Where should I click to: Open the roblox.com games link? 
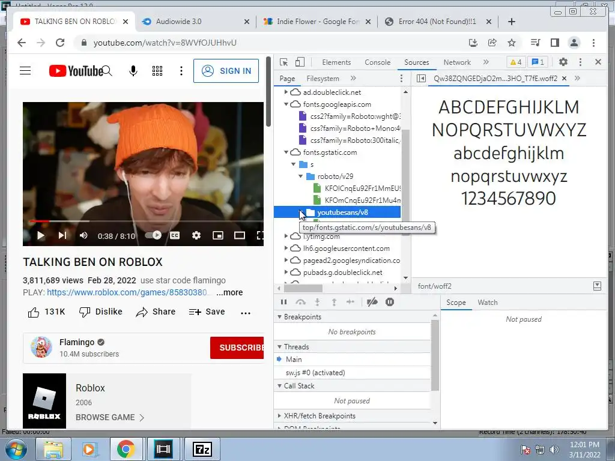click(x=127, y=292)
